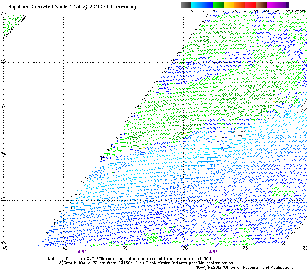
Task: Click the latitude label 26
Action: pos(3,108)
